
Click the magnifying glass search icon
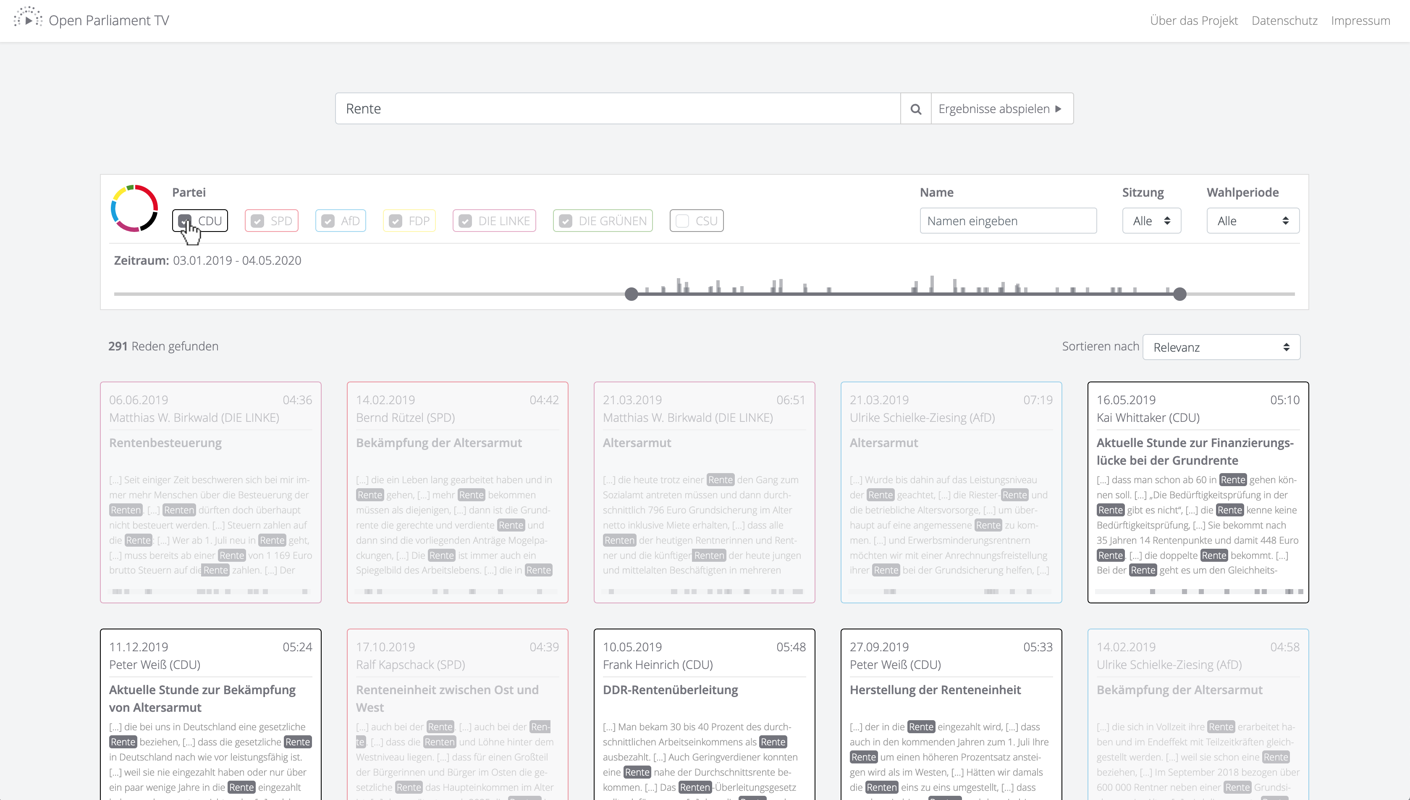click(915, 109)
